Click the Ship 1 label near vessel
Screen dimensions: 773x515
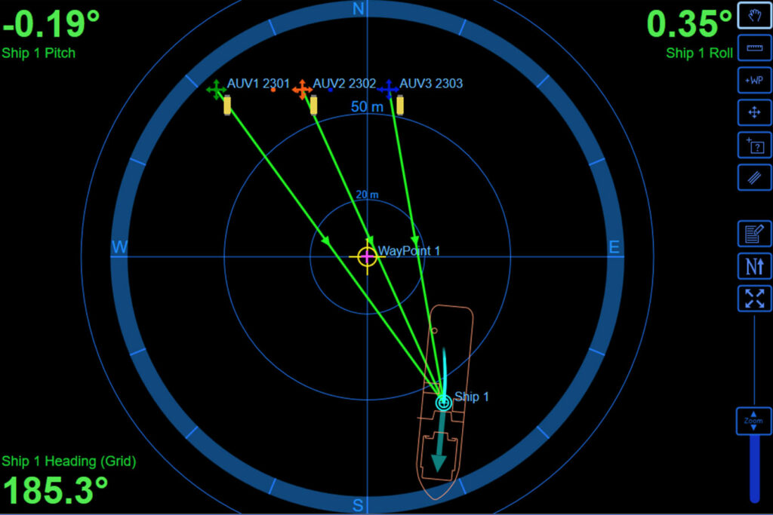[471, 397]
